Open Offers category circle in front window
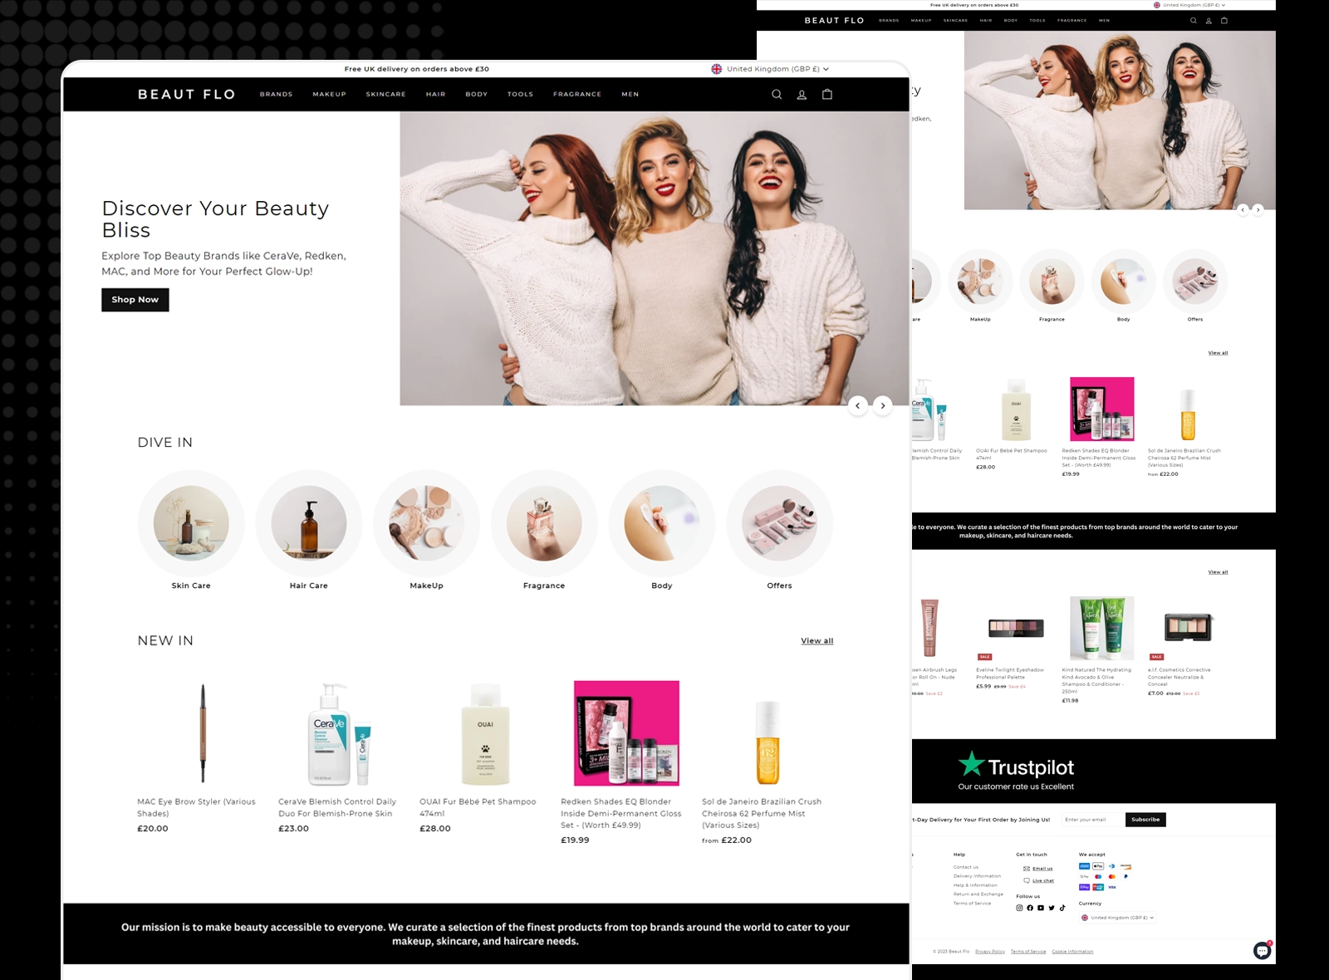Screen dimensions: 1329x980 click(779, 524)
